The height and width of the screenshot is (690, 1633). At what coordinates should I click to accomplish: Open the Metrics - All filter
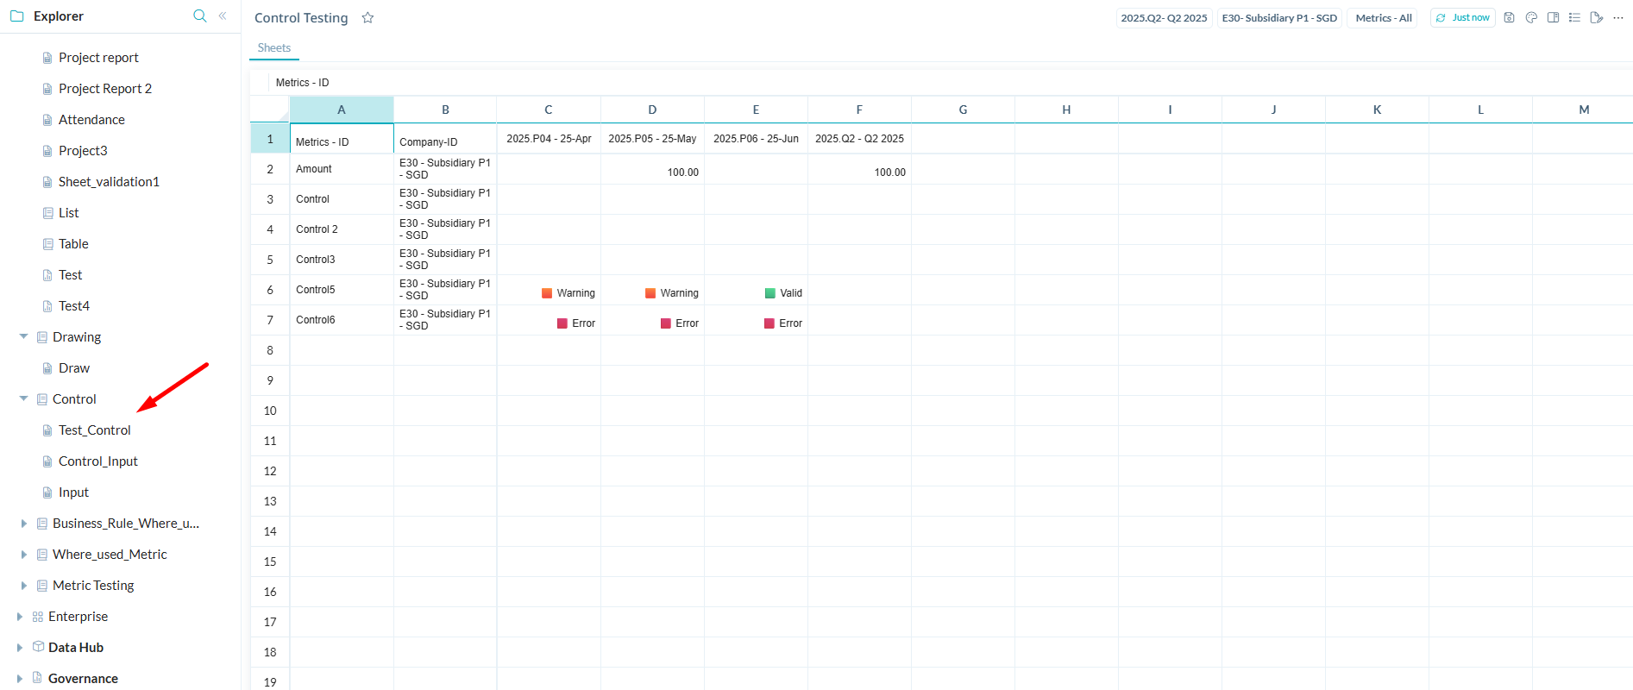(1383, 18)
